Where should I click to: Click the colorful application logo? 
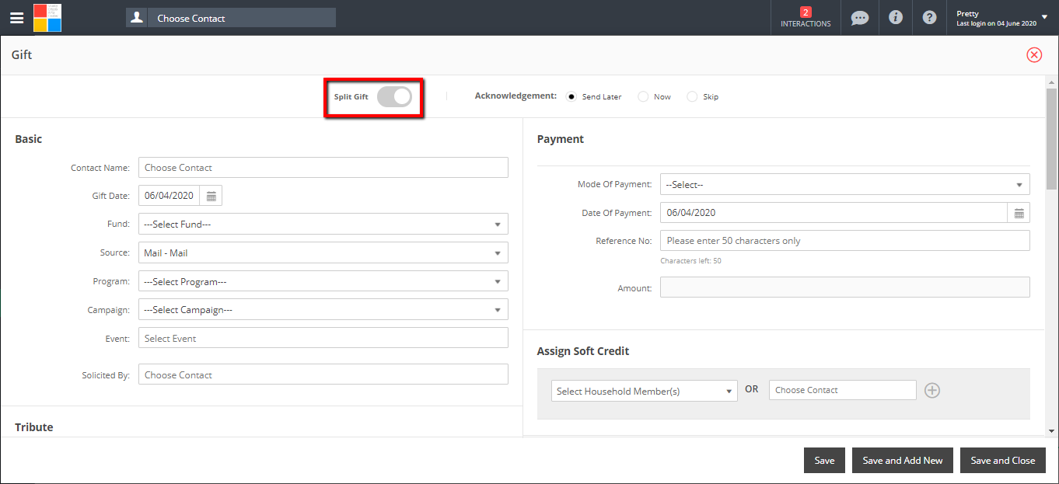(x=47, y=18)
